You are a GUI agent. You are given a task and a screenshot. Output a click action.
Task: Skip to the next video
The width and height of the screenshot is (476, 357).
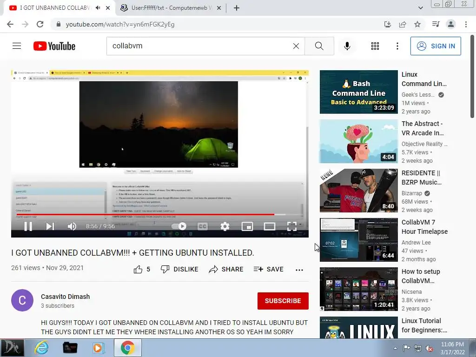click(x=50, y=226)
